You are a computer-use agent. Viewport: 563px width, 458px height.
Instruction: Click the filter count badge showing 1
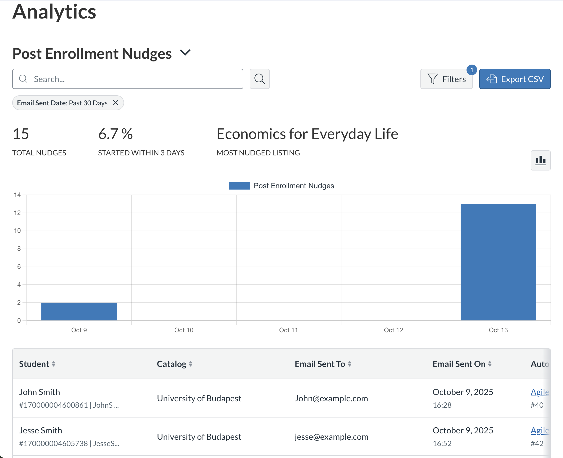tap(472, 70)
